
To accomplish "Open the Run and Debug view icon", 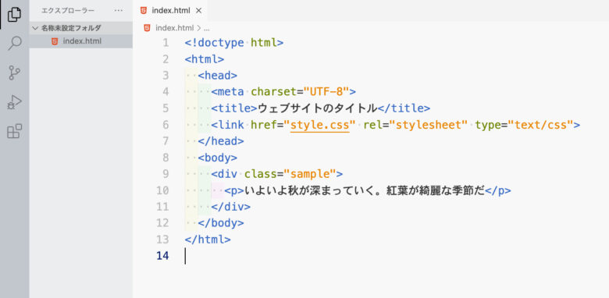I will tap(14, 102).
